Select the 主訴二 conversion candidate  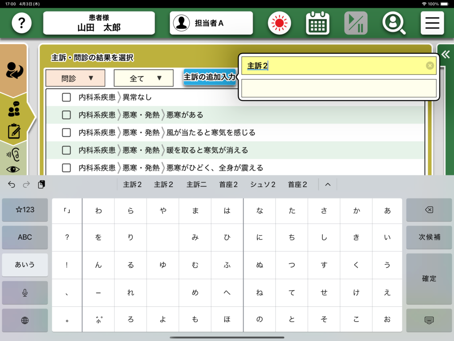(x=196, y=185)
